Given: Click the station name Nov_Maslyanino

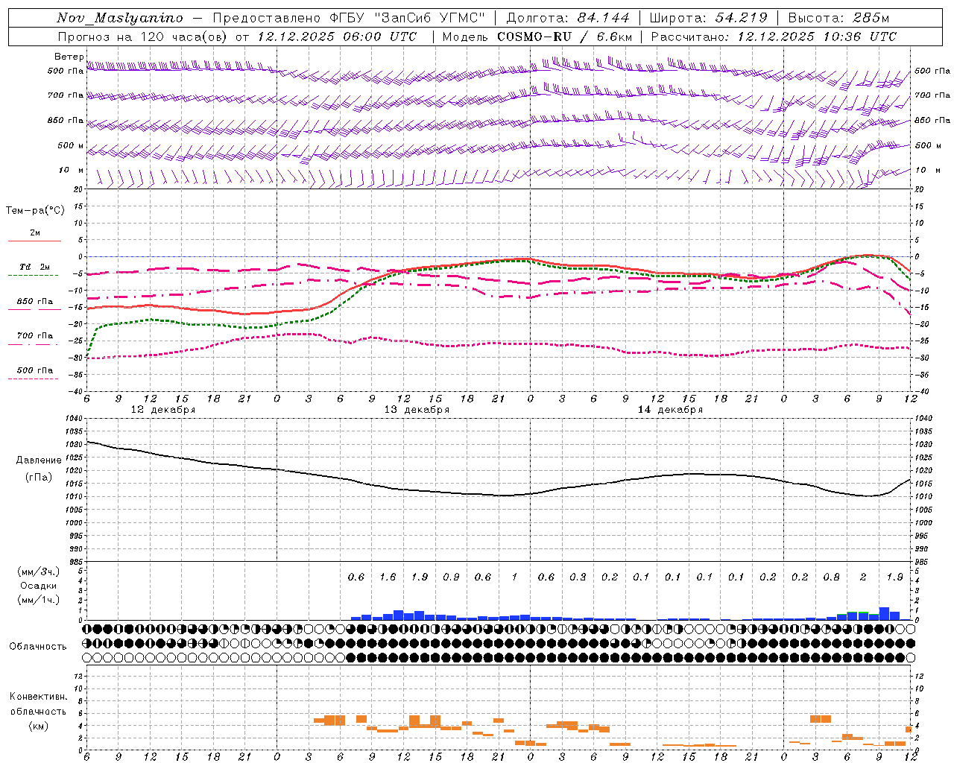Looking at the screenshot, I should click(120, 18).
